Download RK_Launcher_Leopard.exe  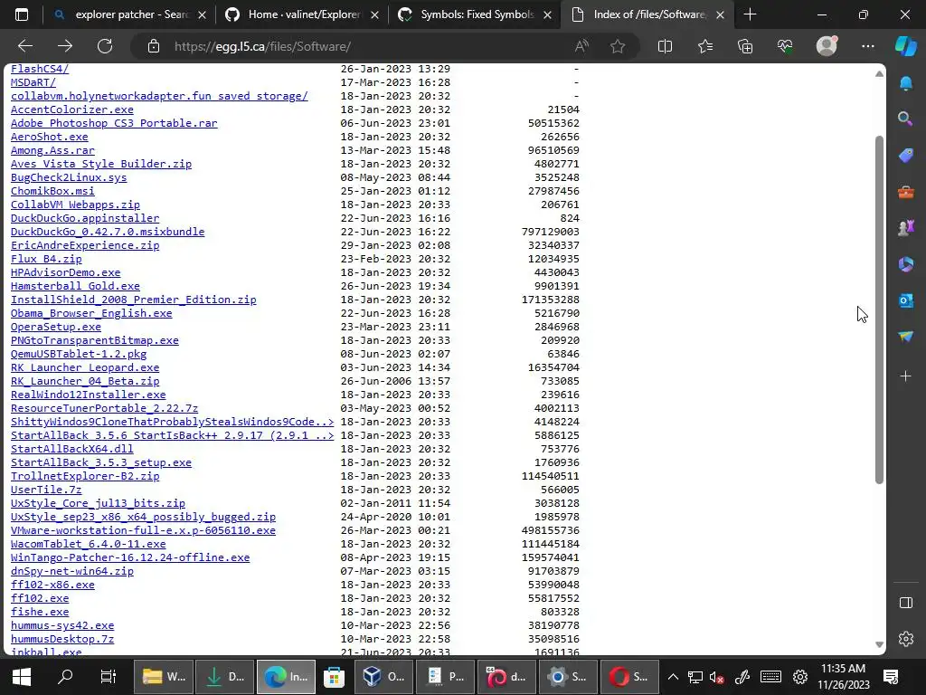pyautogui.click(x=85, y=367)
